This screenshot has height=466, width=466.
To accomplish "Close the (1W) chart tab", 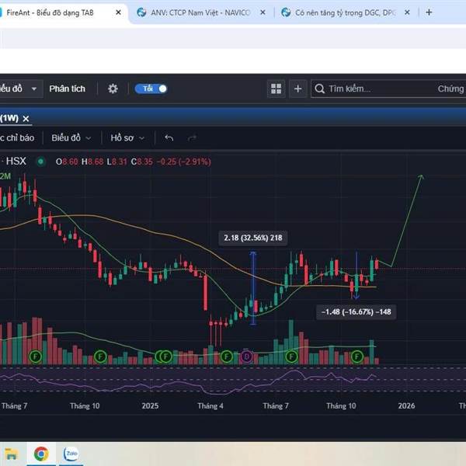I will click(x=26, y=118).
